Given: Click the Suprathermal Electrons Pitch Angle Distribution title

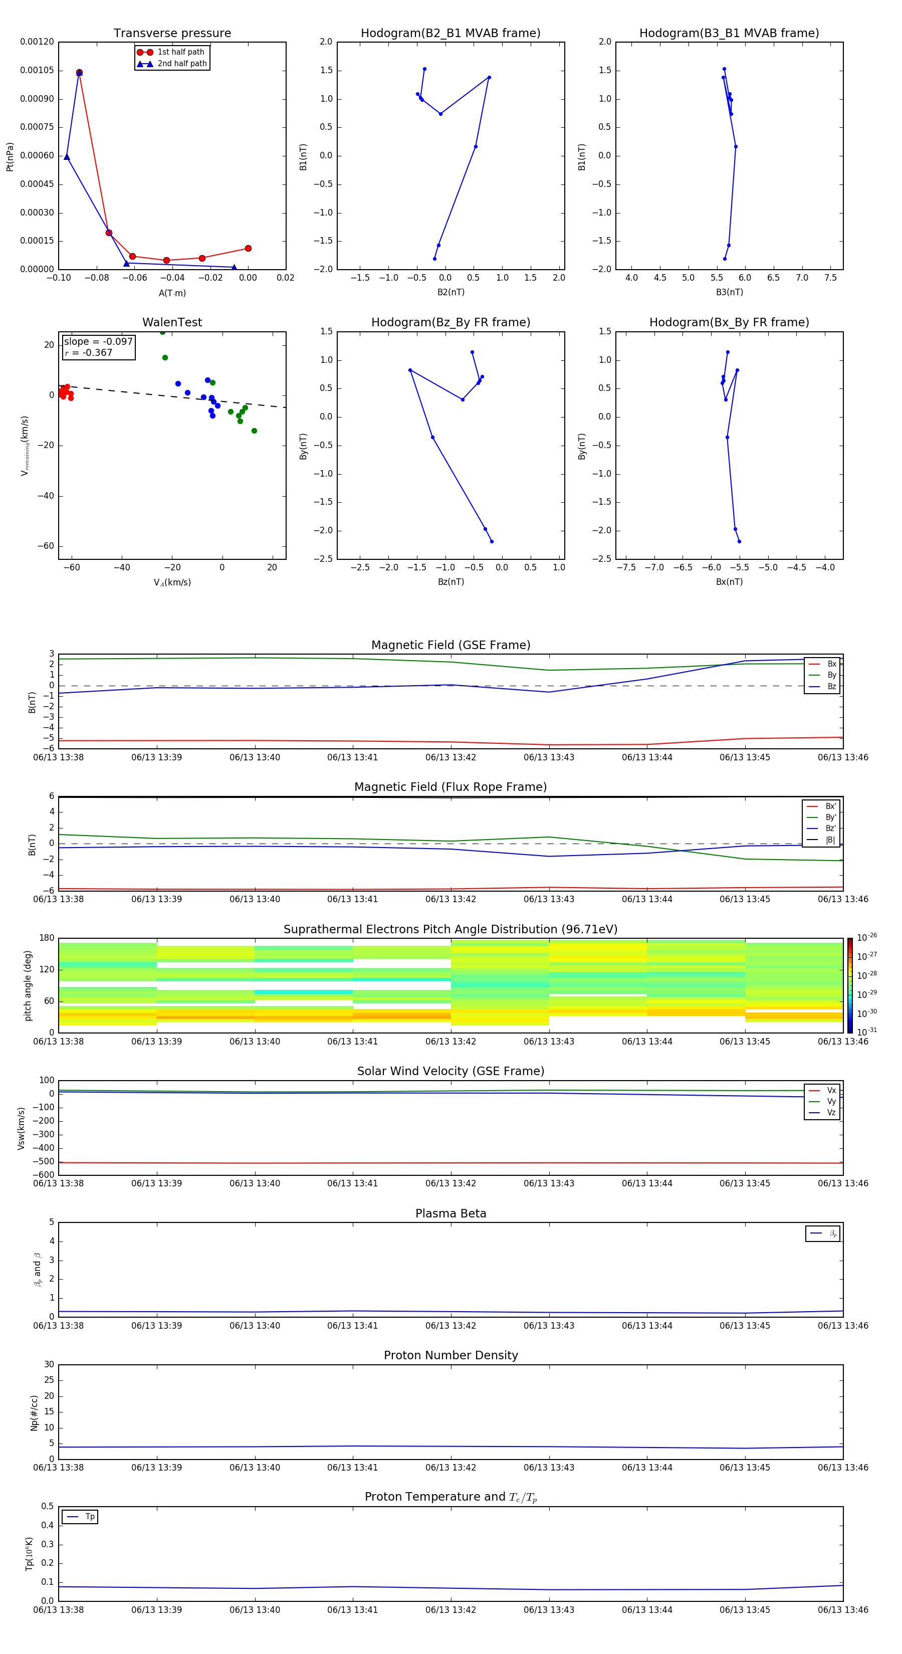Looking at the screenshot, I should [x=450, y=929].
